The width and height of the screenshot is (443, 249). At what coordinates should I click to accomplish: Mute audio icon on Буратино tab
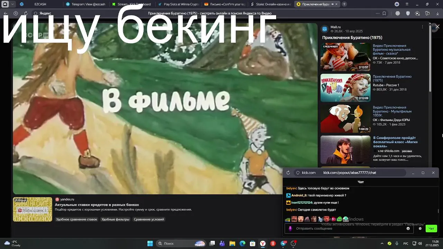click(333, 4)
